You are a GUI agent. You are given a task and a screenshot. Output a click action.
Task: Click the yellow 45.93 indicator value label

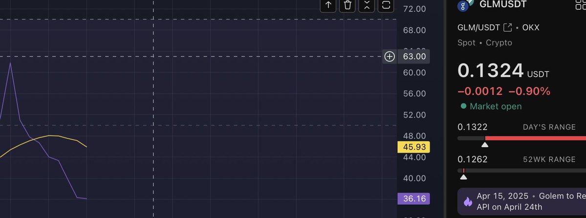pyautogui.click(x=413, y=147)
